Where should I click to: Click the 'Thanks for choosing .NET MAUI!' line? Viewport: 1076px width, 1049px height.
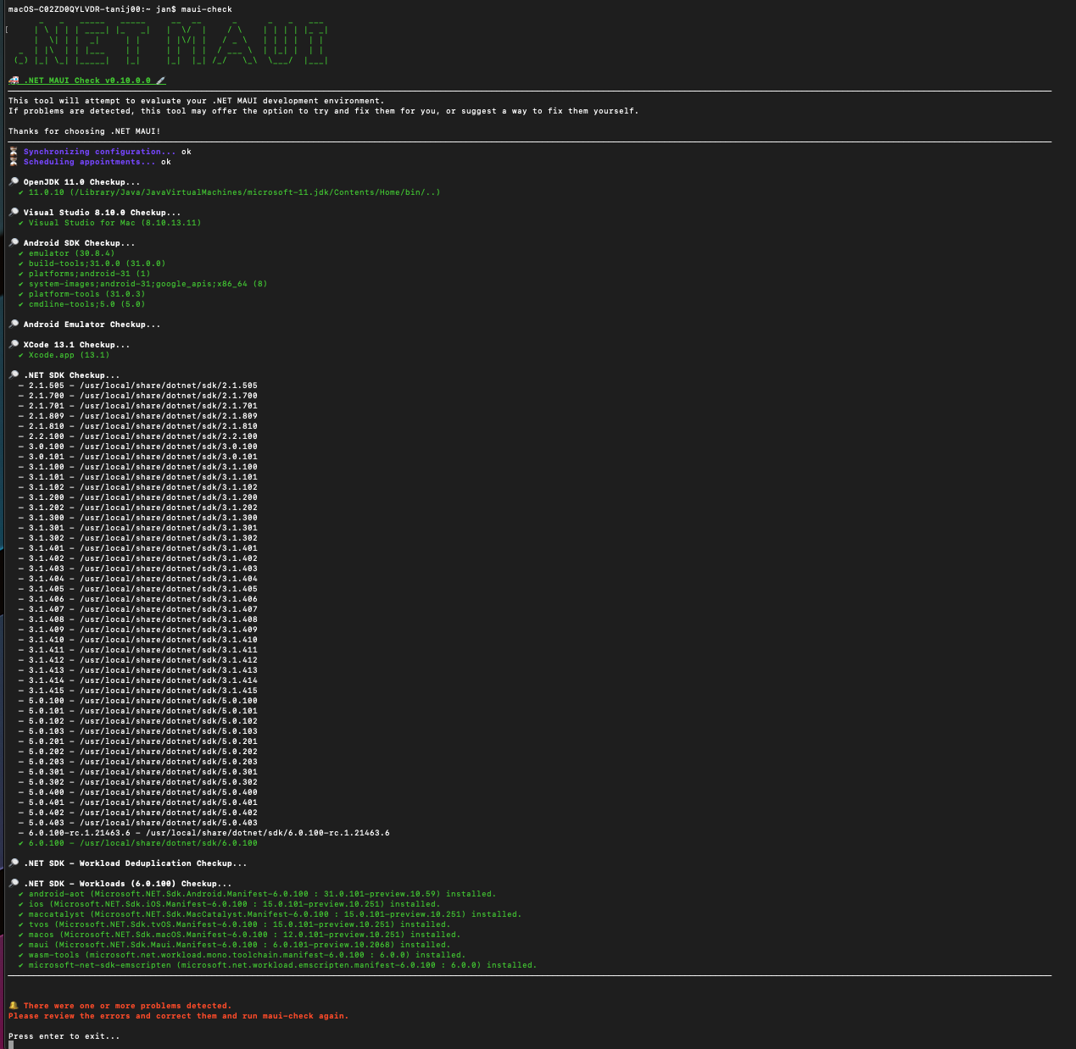(x=85, y=131)
